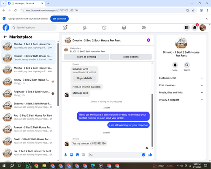Screen dimensions: 211x169
Task: Open the David conversation
Action: (x=28, y=141)
